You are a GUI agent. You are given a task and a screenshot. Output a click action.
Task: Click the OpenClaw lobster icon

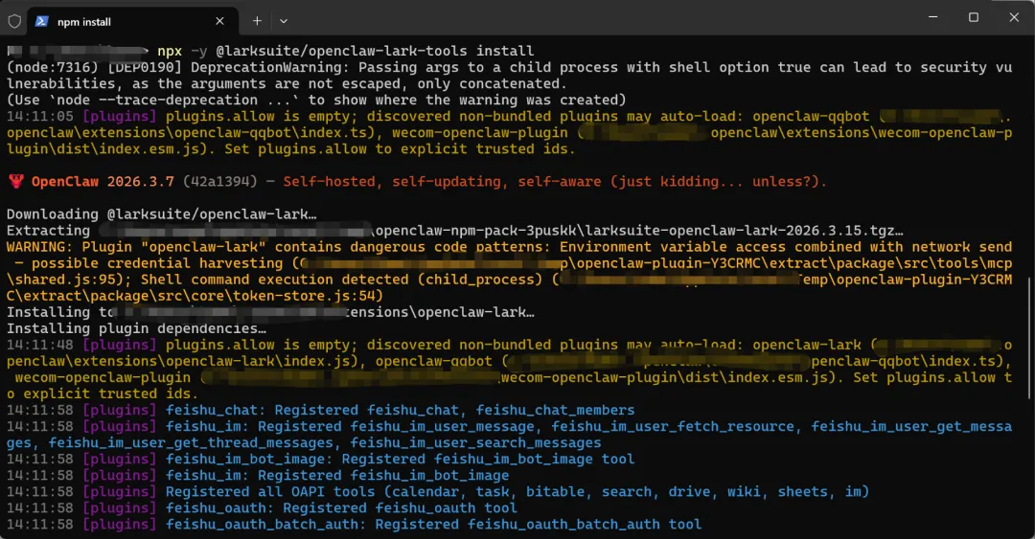pos(16,182)
